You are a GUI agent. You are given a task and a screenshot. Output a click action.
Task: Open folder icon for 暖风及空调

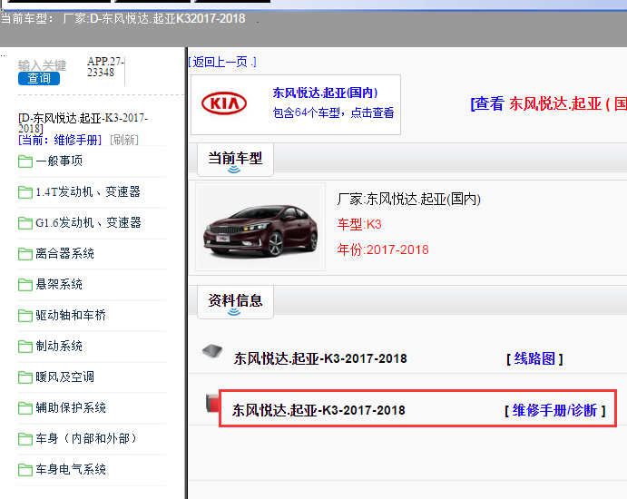tap(25, 377)
